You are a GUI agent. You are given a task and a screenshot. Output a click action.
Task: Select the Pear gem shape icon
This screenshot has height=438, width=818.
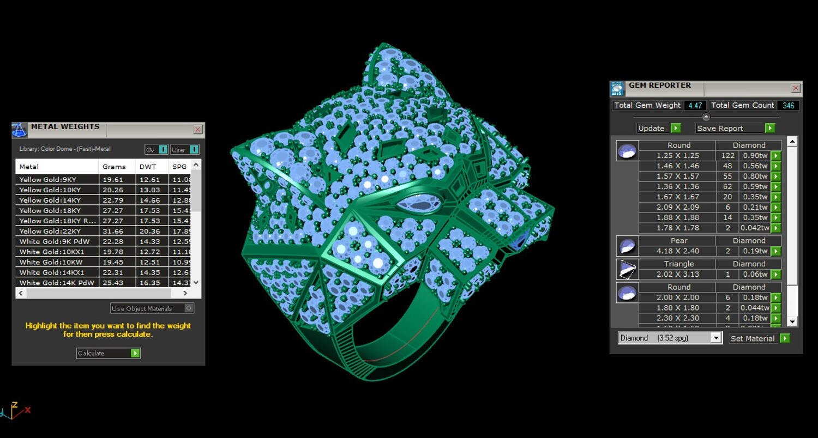pyautogui.click(x=627, y=246)
